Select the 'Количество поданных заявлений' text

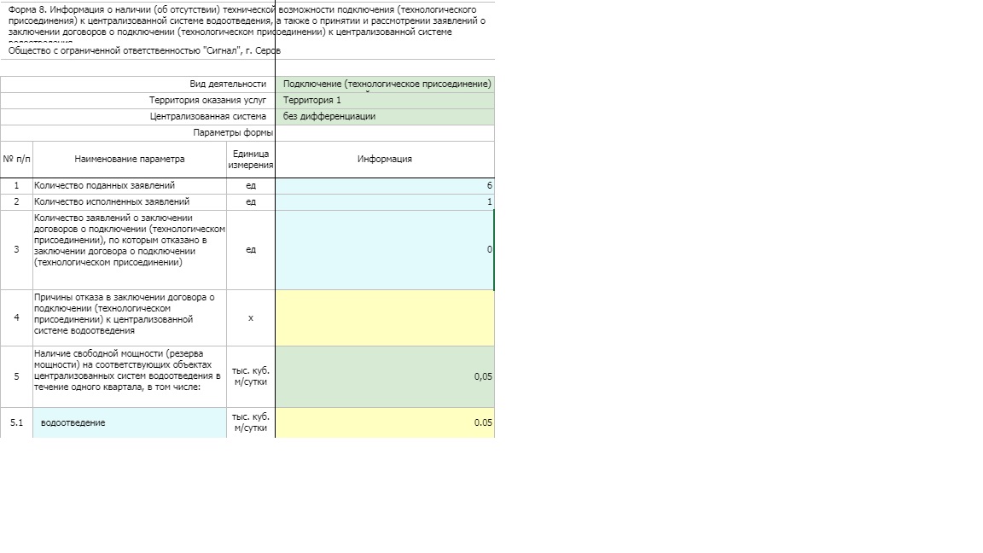tap(105, 185)
